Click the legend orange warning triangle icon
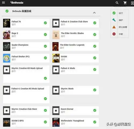The image size is (134, 129). tap(114, 27)
